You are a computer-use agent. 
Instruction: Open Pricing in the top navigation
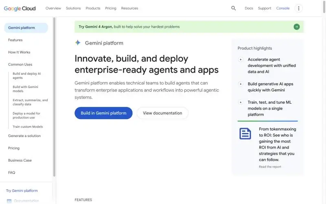click(110, 8)
